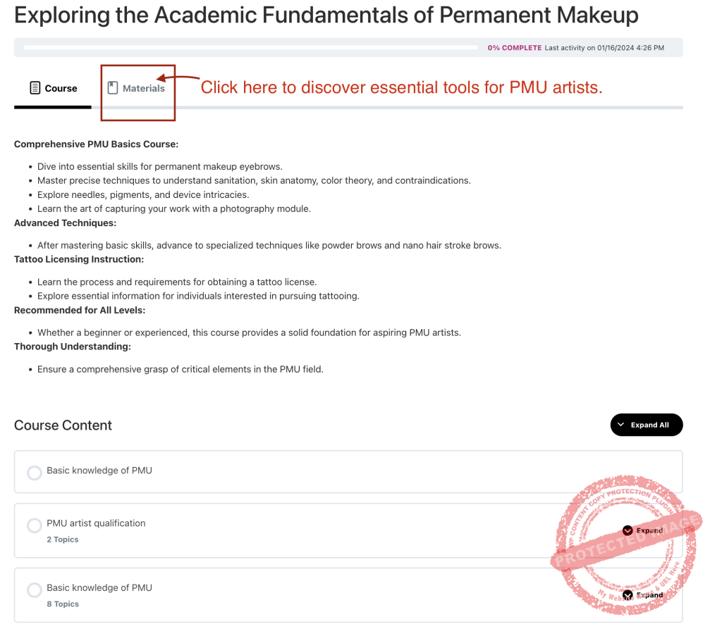
Task: Toggle completion circle for PMU artist qualification
Action: point(34,525)
